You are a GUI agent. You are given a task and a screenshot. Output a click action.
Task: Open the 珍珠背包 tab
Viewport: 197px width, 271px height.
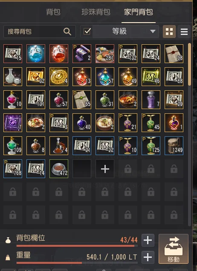tap(96, 12)
